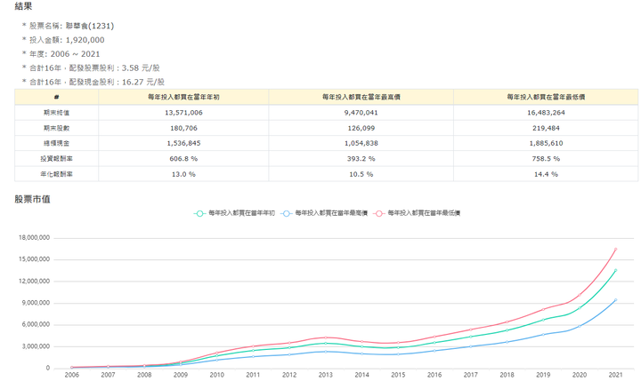Click the 9,000,000 y-axis label

[x=34, y=303]
